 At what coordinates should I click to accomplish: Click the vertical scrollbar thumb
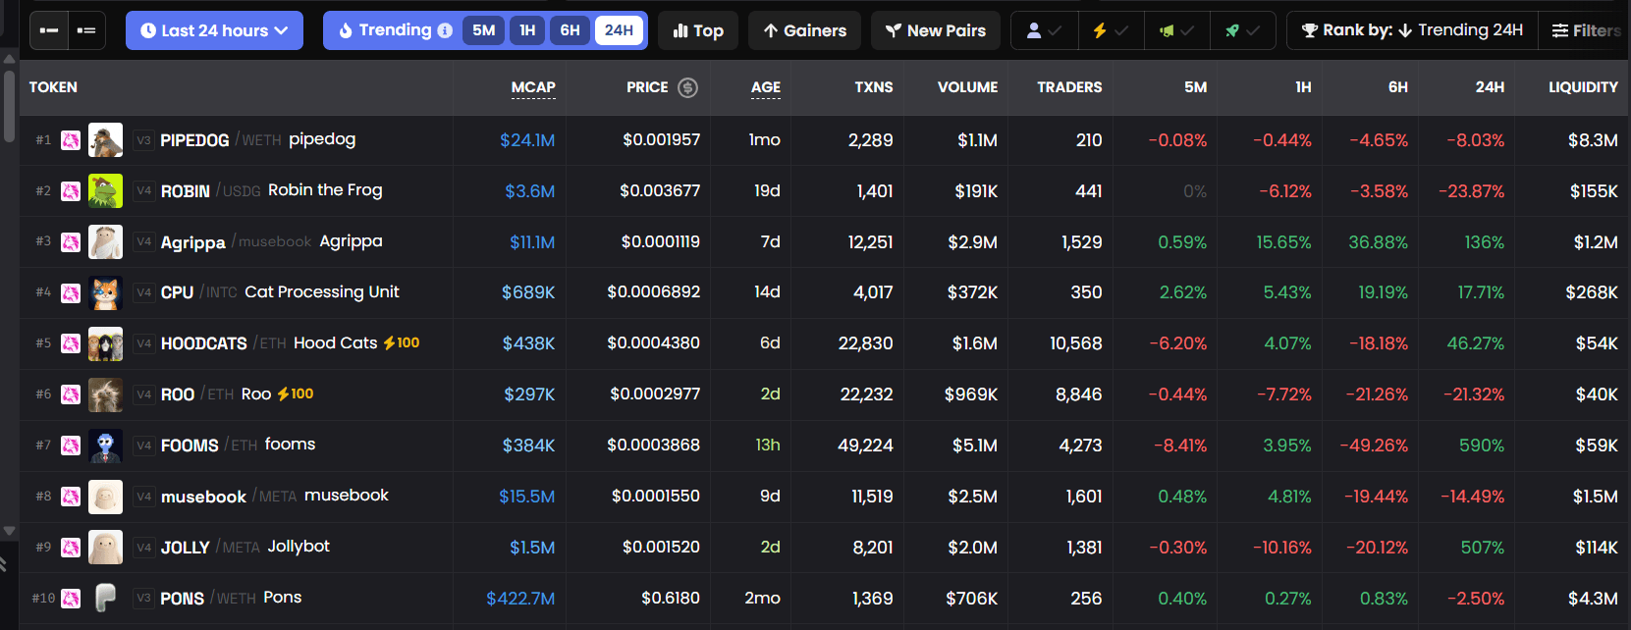(x=9, y=106)
